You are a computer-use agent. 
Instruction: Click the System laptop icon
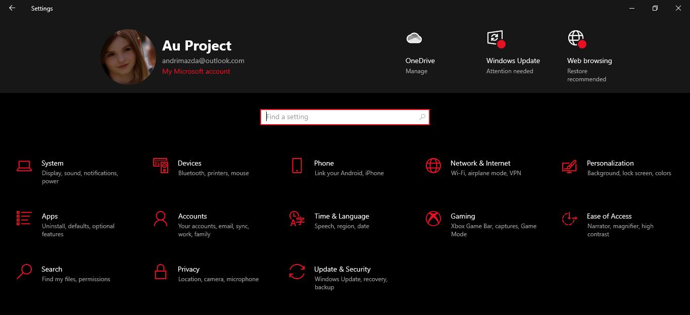tap(24, 166)
